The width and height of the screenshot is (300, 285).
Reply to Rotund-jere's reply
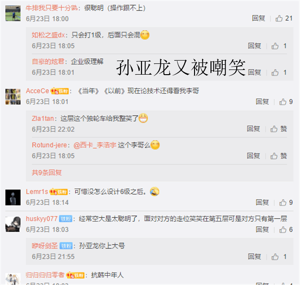[253, 156]
